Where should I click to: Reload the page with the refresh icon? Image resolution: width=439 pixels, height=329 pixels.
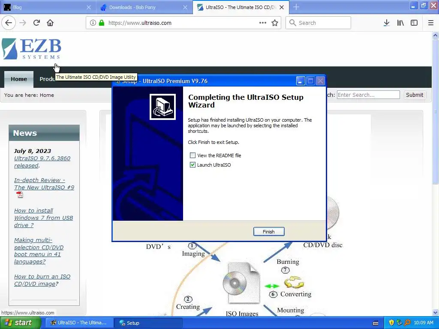37,23
